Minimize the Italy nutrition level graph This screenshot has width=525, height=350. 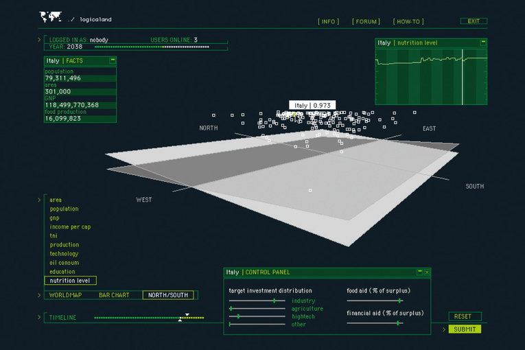483,42
